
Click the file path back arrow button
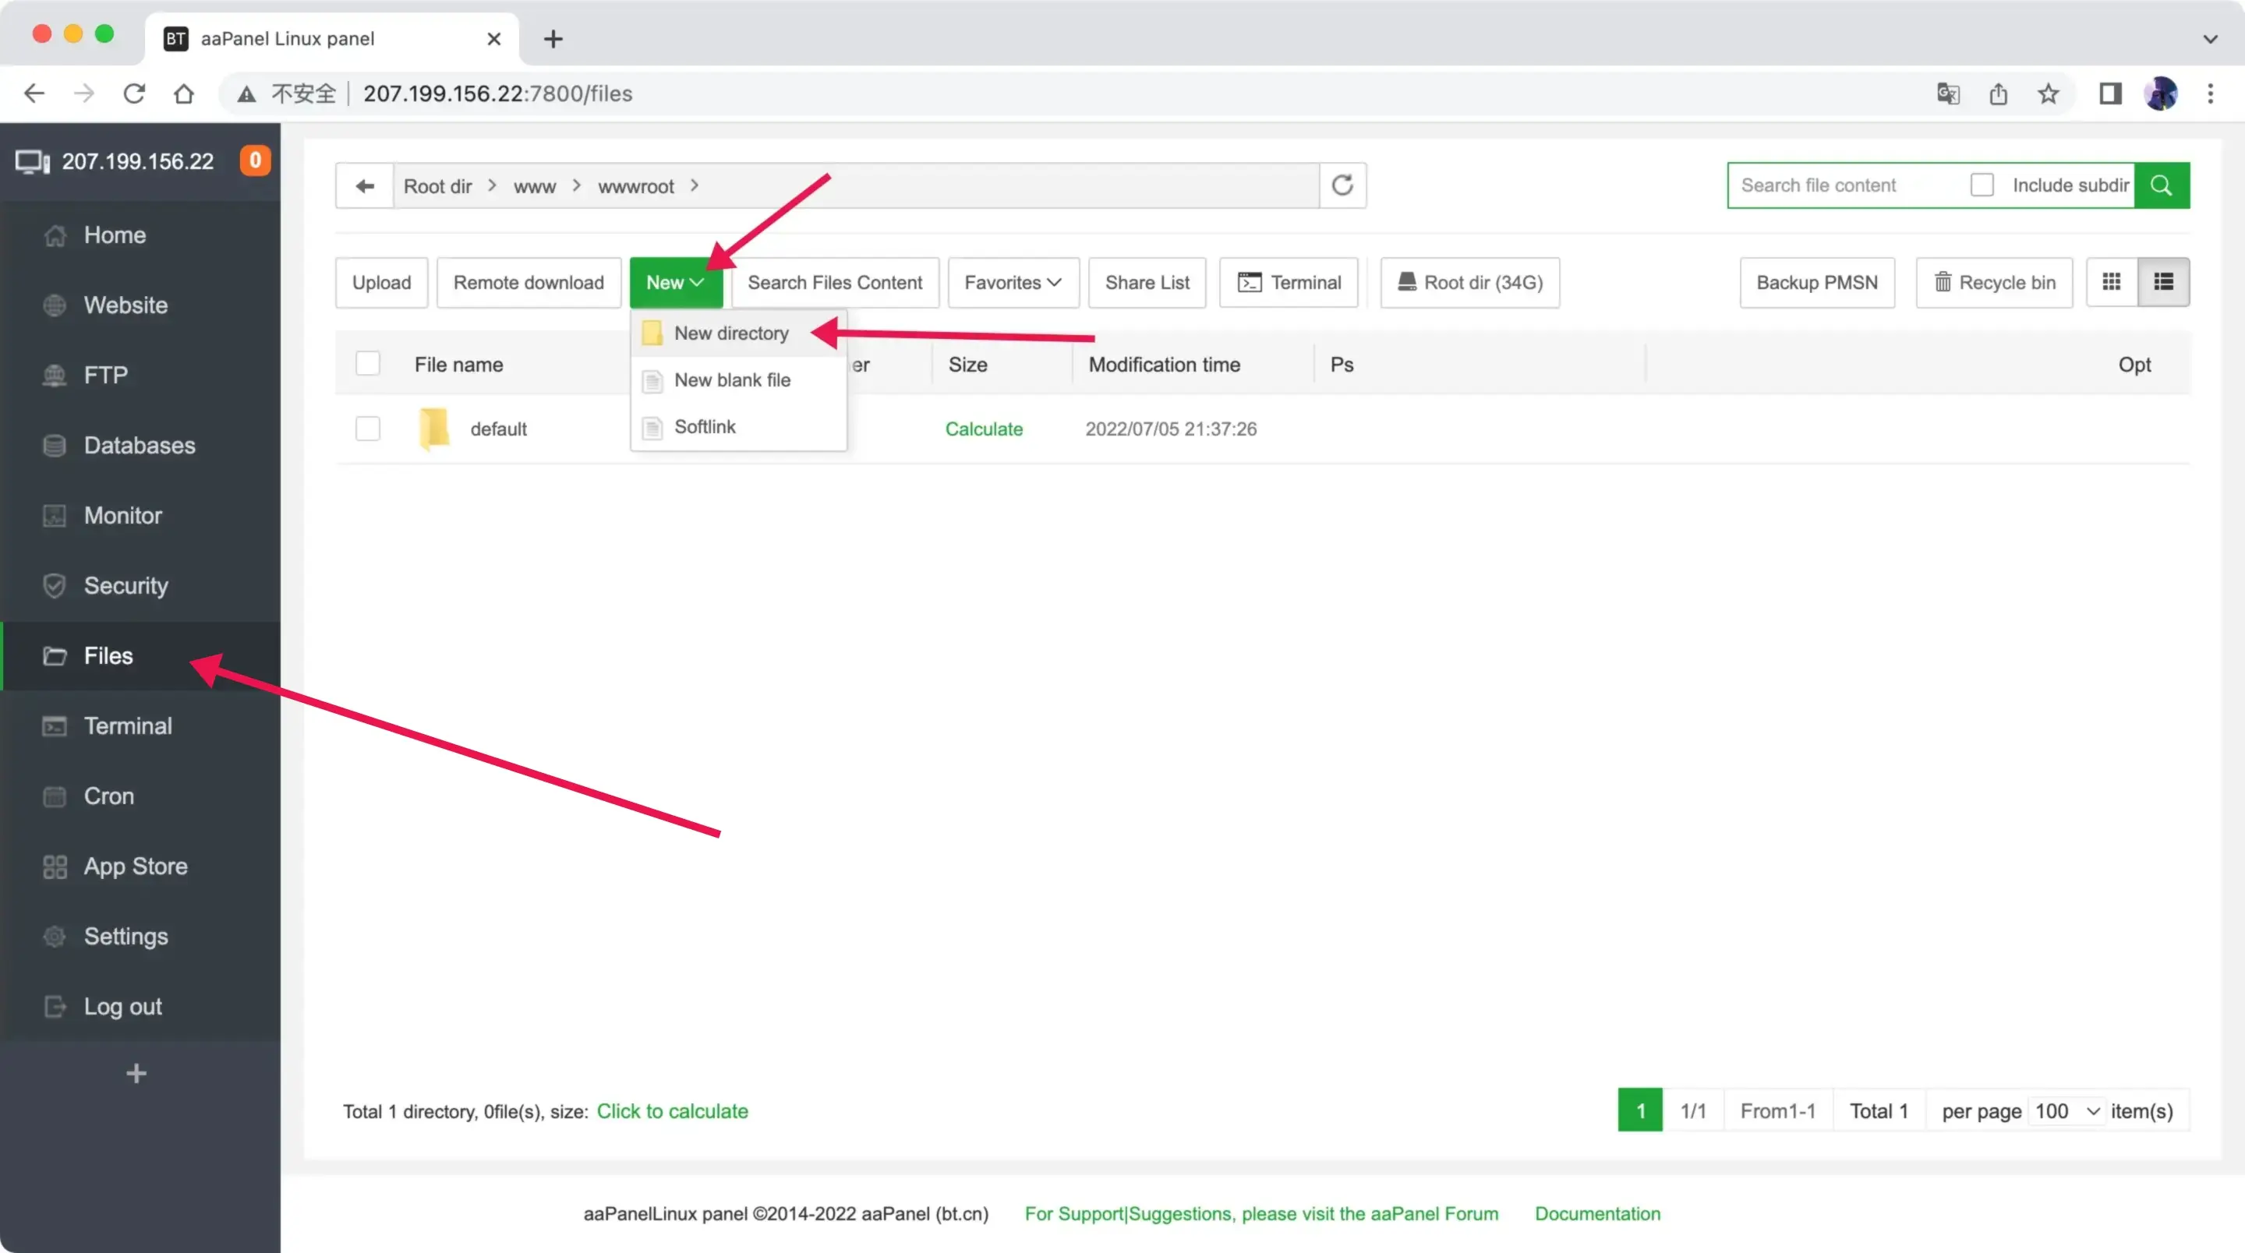point(364,185)
